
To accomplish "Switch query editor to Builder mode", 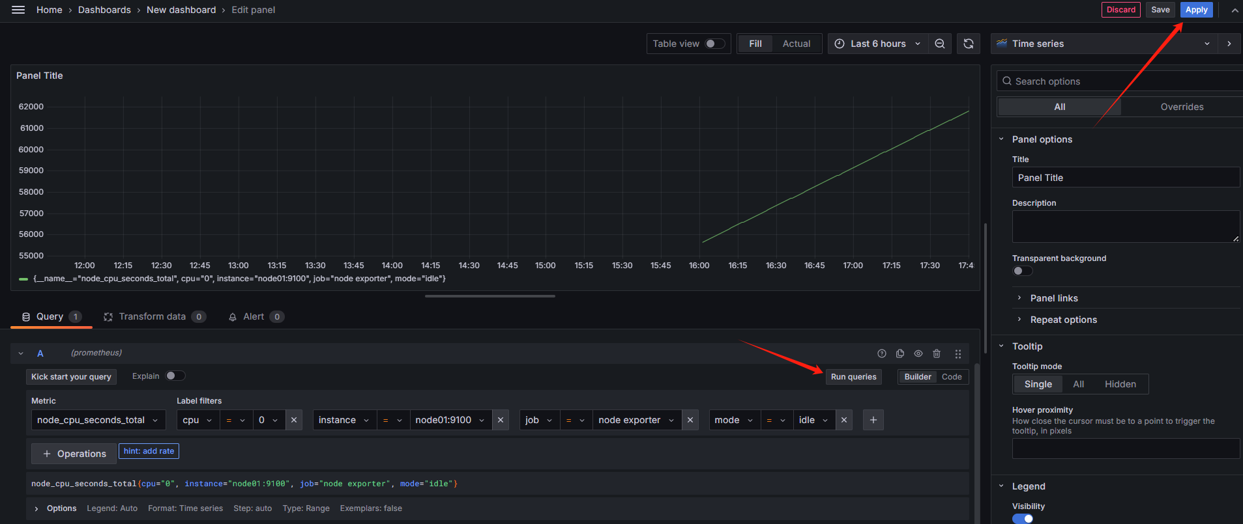I will pos(918,377).
